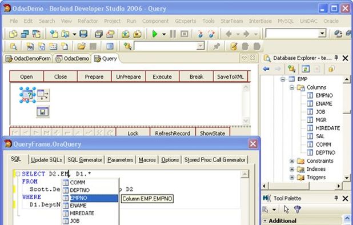Close the QueryFrame.OraQuery dialog

pos(252,144)
